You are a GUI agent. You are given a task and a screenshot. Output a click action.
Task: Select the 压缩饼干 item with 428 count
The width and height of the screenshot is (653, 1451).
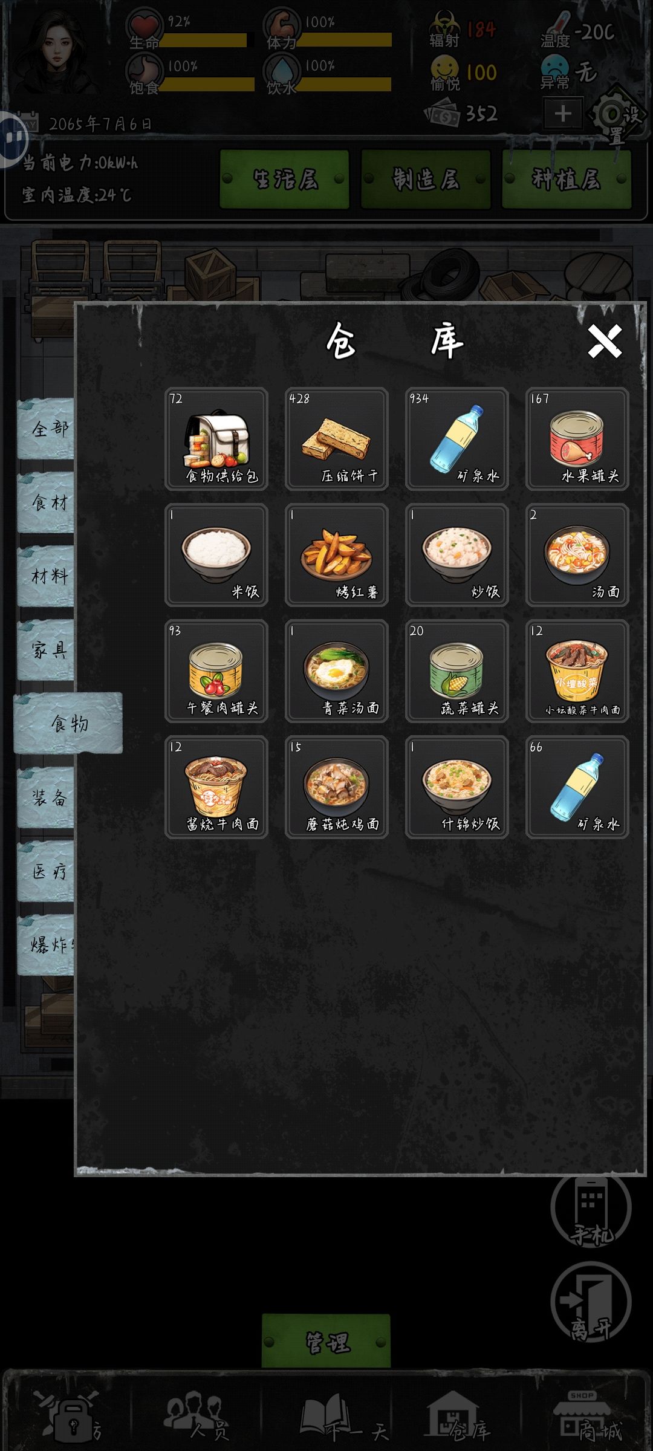pyautogui.click(x=337, y=439)
